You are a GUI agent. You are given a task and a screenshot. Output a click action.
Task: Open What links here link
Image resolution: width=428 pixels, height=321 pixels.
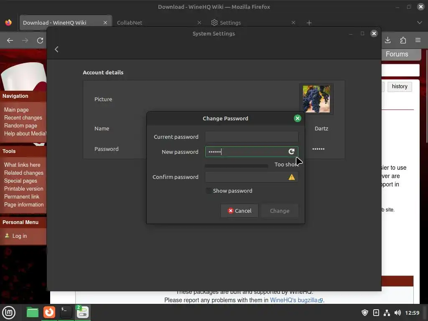click(22, 165)
